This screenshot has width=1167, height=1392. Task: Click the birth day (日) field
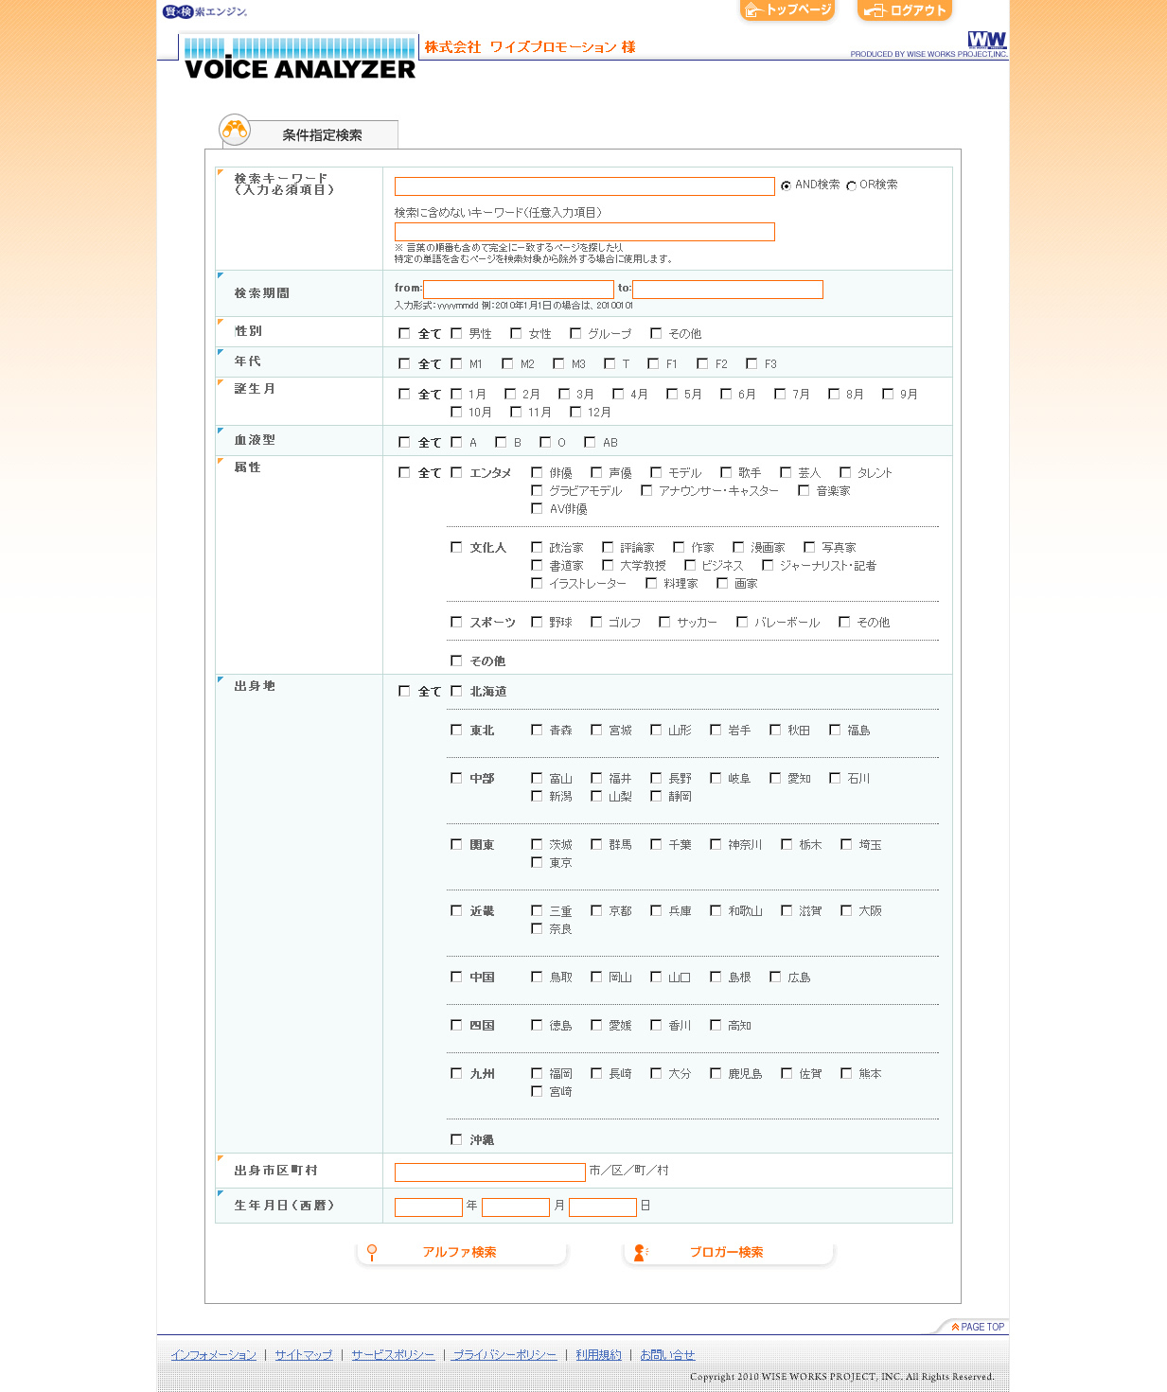click(x=603, y=1207)
